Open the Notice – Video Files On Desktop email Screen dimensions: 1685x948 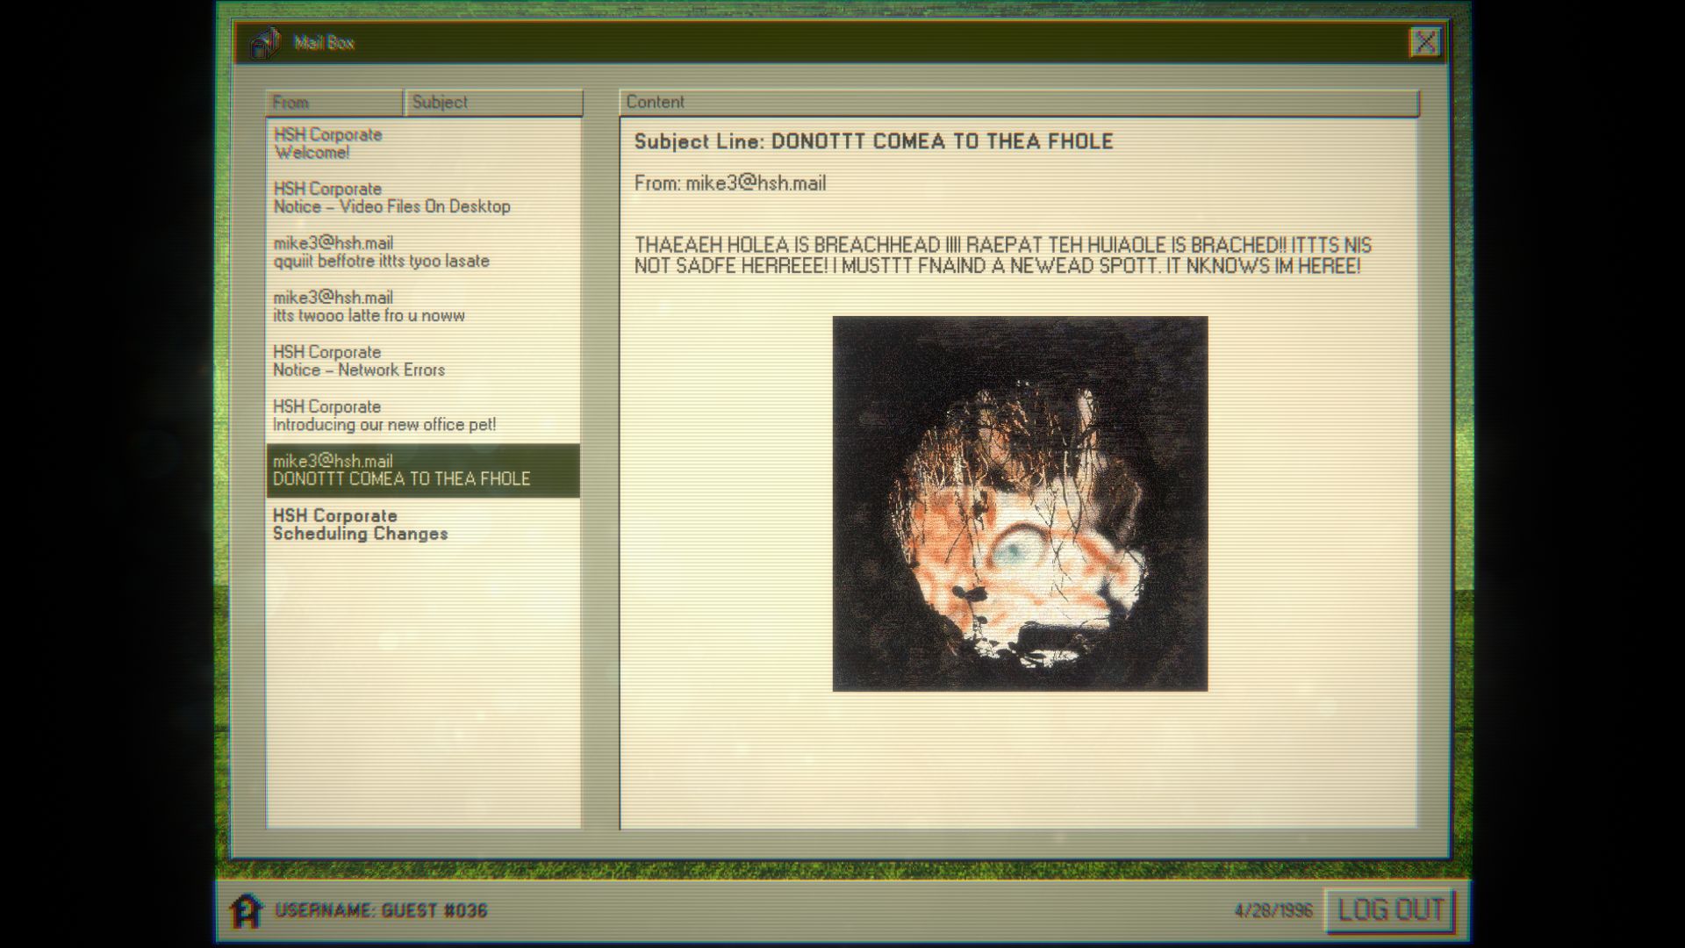(423, 197)
